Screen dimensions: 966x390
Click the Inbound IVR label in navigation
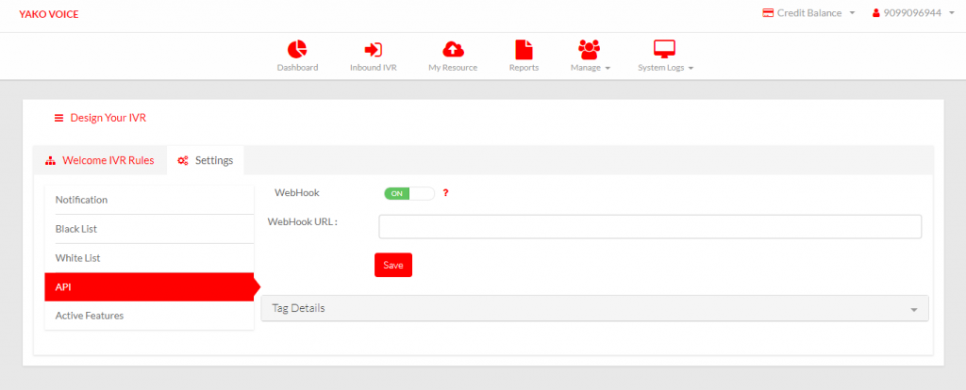[x=374, y=68]
